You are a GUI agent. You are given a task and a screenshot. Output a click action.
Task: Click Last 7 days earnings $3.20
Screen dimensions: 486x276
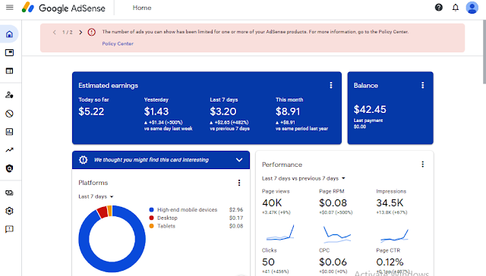pos(223,111)
